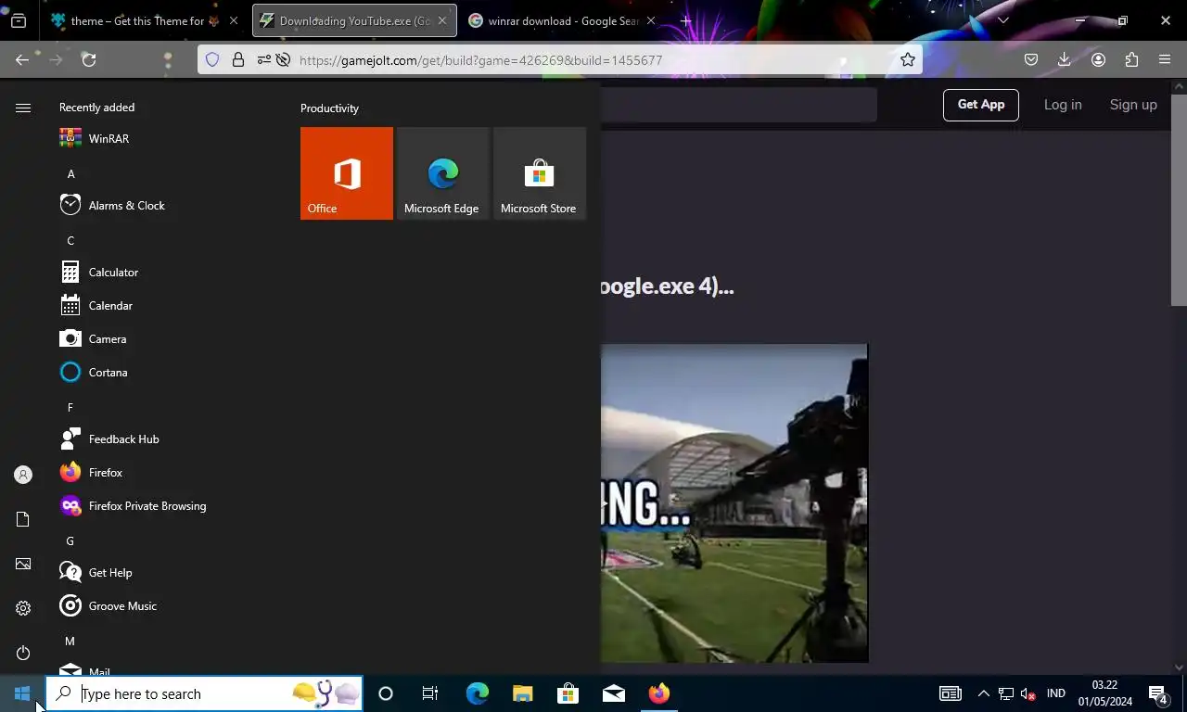Click the Productivity group title
Screen dimensions: 1187x712
(x=329, y=108)
